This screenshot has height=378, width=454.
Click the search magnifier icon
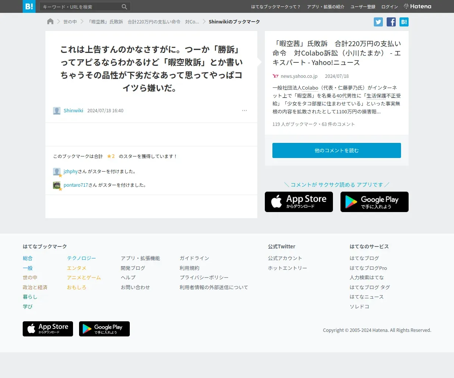coord(124,7)
